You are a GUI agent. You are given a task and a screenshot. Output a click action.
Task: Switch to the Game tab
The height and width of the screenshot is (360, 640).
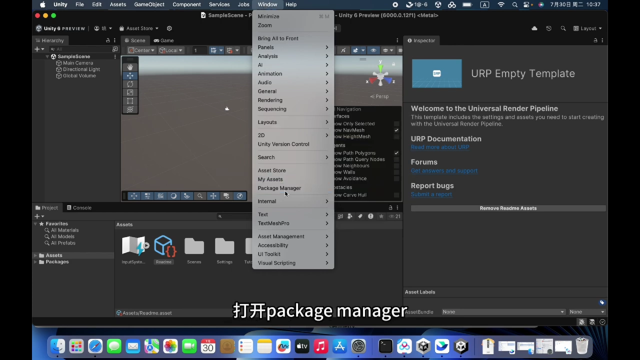tap(163, 40)
